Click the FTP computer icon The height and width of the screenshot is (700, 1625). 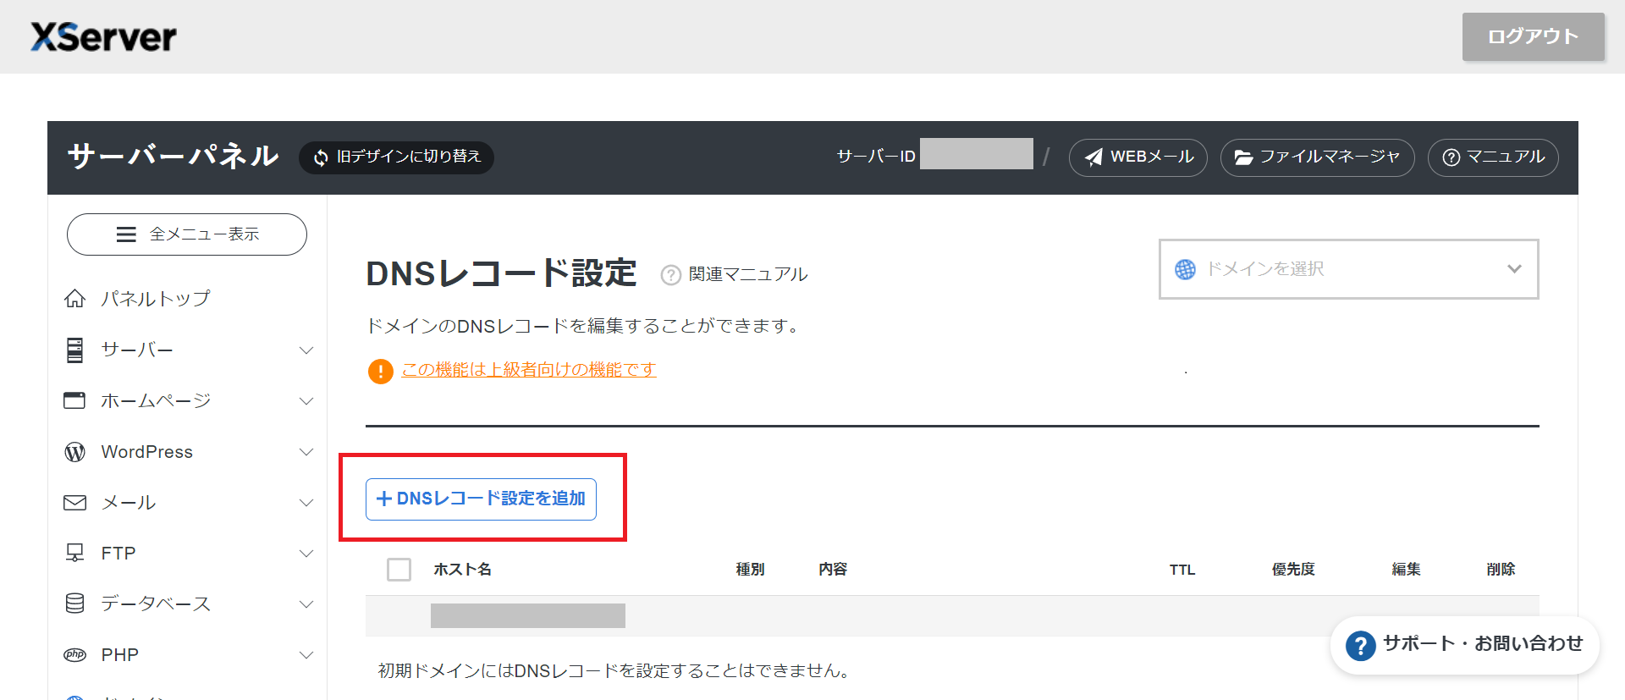[74, 553]
